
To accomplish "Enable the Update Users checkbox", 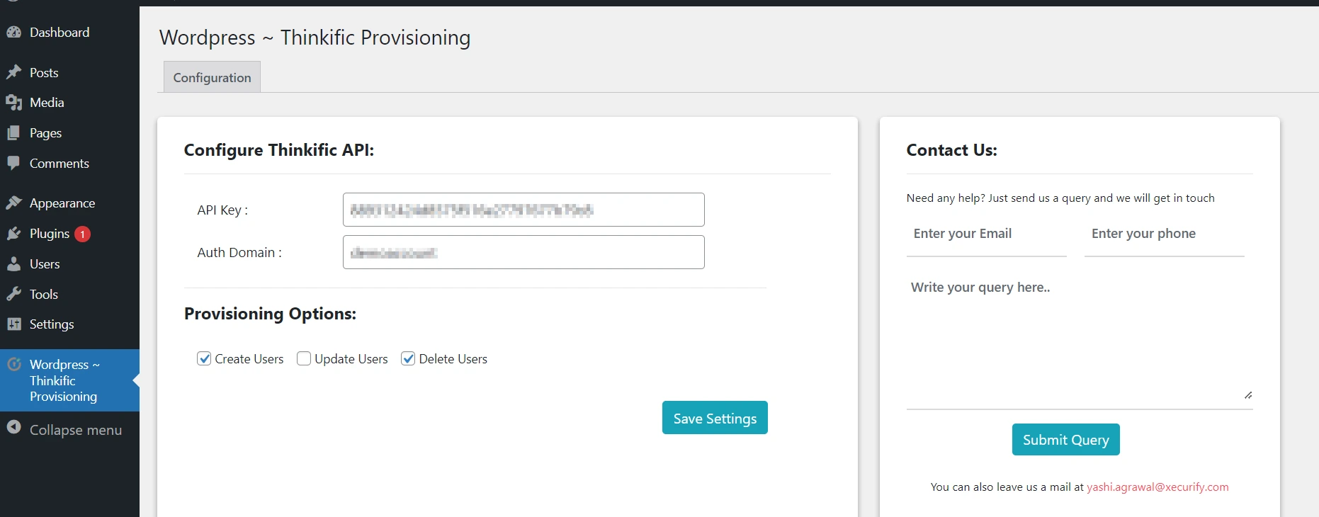I will [304, 358].
